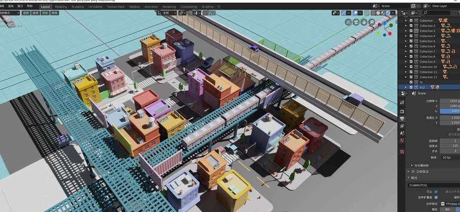
Task: Click the pan view hand icon
Action: tap(364, 22)
